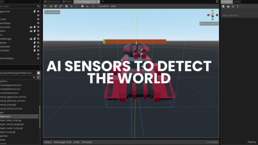Click the FileSystem sort files icon

pyautogui.click(x=39, y=77)
